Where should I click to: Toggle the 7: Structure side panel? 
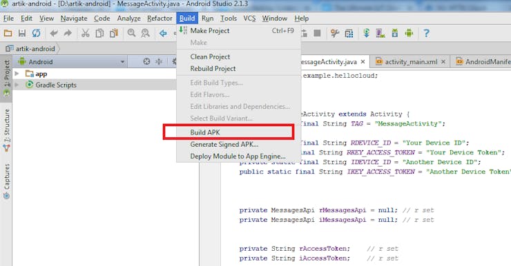[x=6, y=130]
